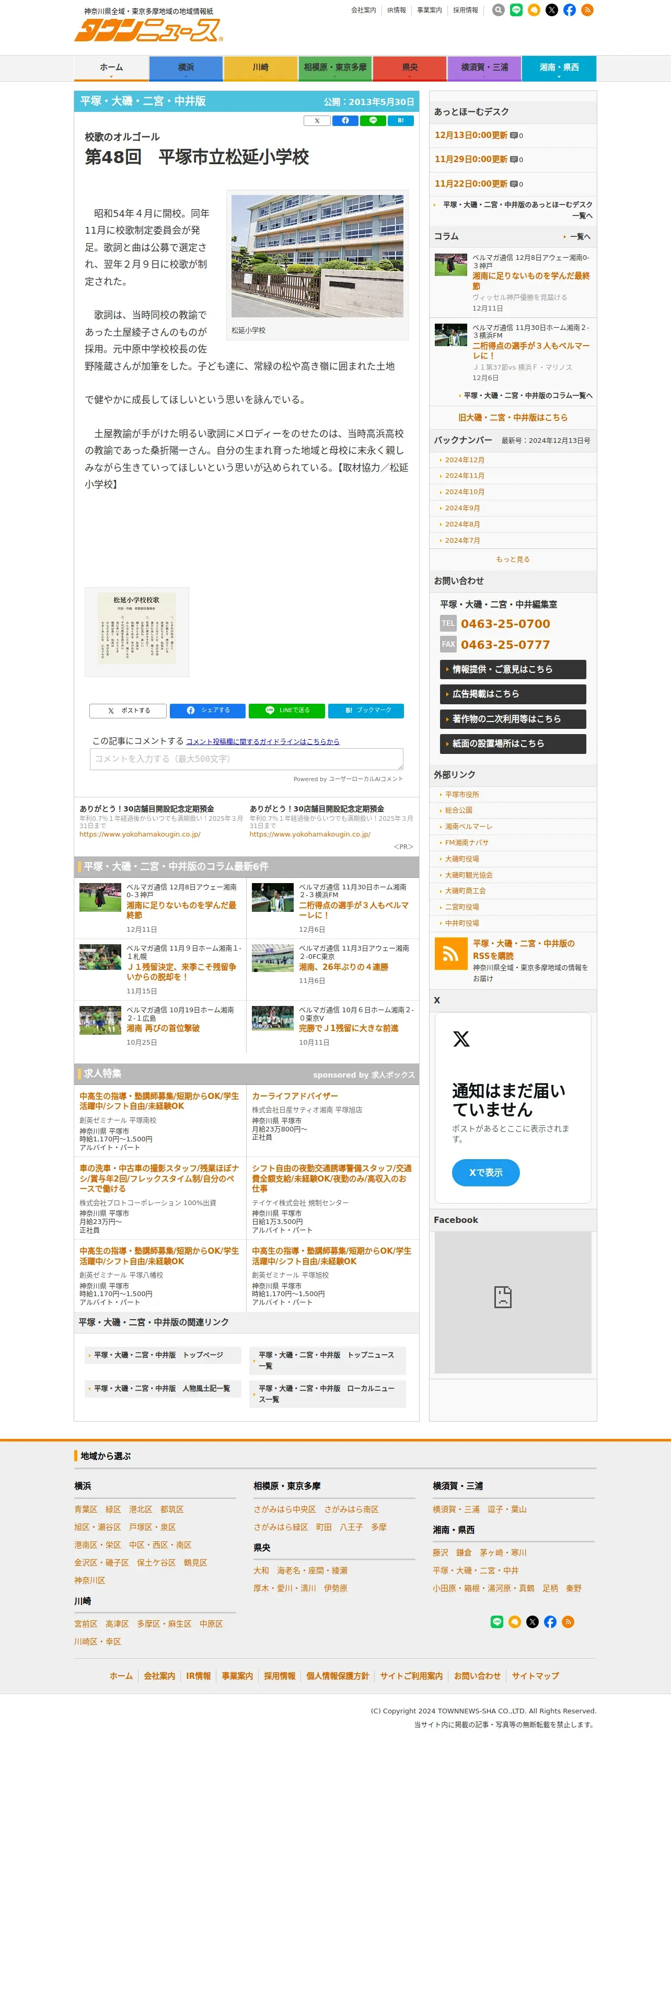
Task: Open the comment guideline link
Action: coord(263,741)
